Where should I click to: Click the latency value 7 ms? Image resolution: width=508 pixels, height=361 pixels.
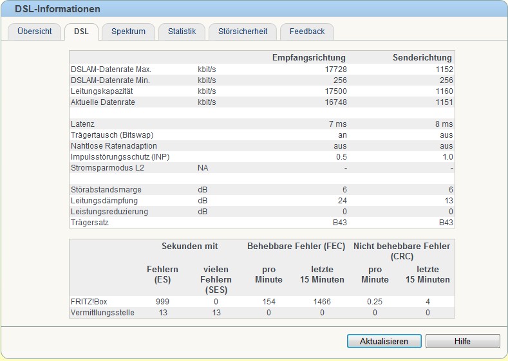point(337,124)
